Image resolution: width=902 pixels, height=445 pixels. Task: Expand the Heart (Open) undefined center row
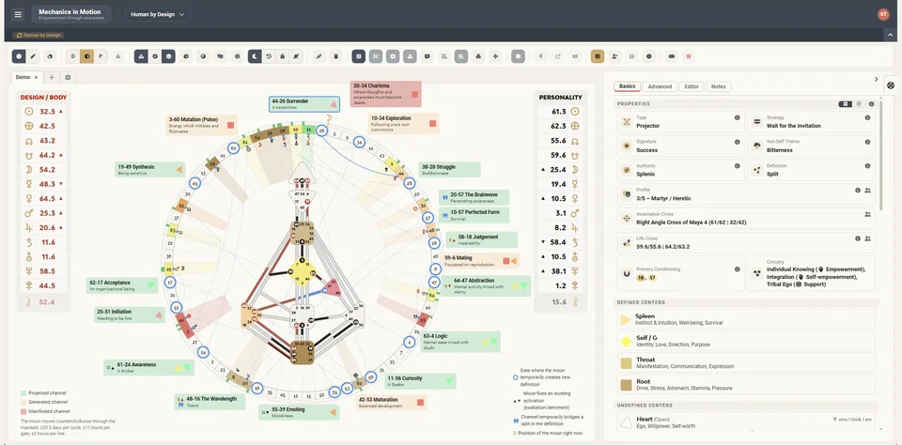pyautogui.click(x=746, y=422)
